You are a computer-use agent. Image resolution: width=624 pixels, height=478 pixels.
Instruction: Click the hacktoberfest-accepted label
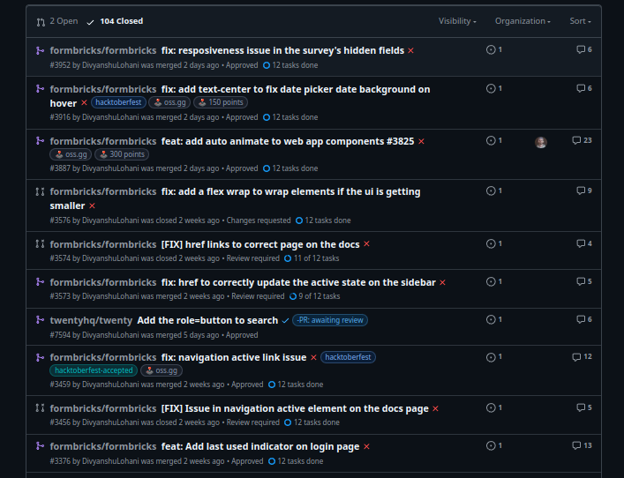click(93, 370)
